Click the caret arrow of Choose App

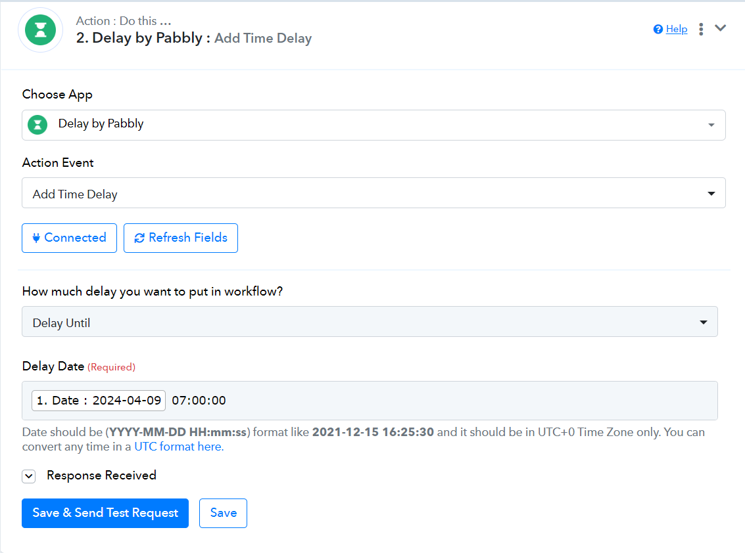[x=711, y=125]
